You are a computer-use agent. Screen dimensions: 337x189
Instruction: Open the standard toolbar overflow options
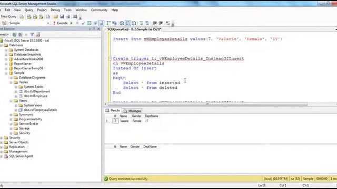(80, 17)
